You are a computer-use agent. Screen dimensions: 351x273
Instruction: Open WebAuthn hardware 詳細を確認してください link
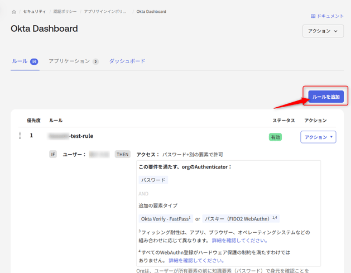click(x=196, y=261)
